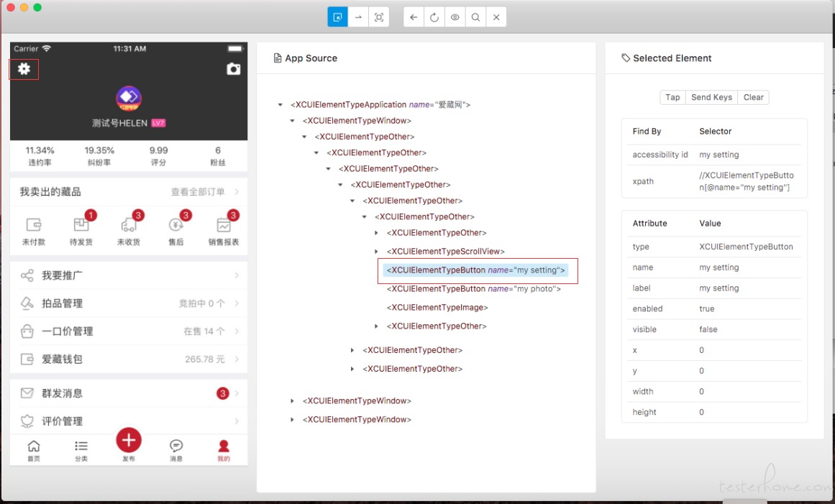
Task: Expand the XCUIElementTypeOther node below XCUIElementTypeImage
Action: (x=376, y=326)
